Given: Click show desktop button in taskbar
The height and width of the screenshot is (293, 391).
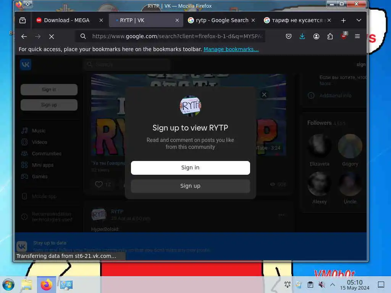Looking at the screenshot, I should point(381,285).
